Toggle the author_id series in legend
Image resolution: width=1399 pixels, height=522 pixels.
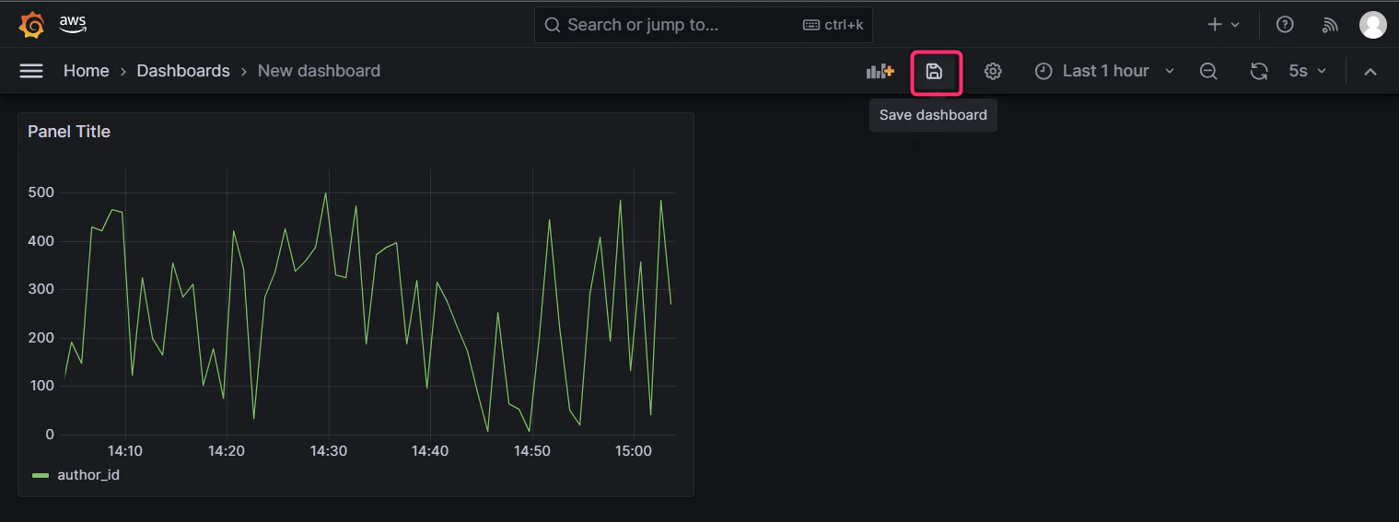click(x=88, y=475)
